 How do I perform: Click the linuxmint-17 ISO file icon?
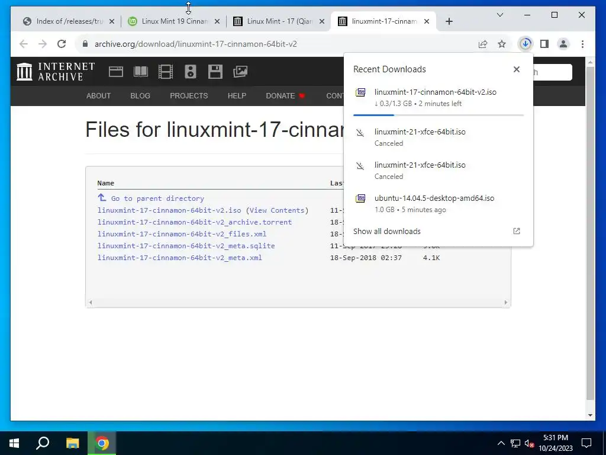point(360,92)
